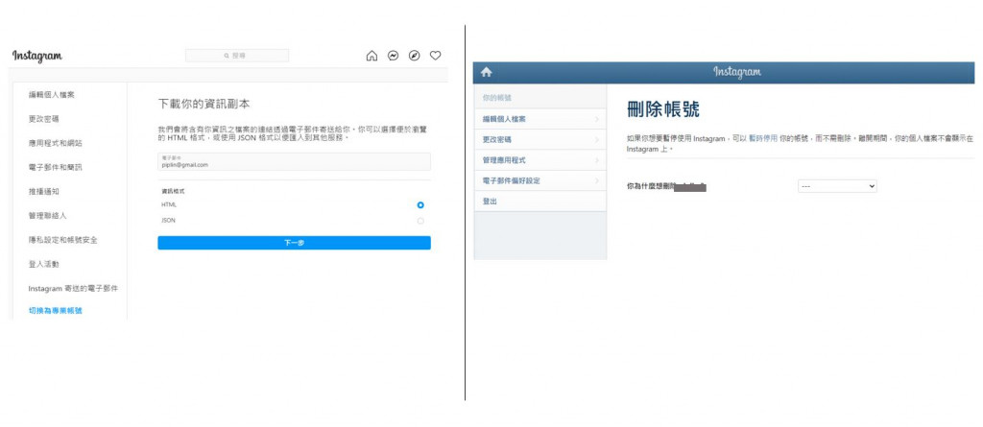Open 應用程式和網站 settings

point(55,143)
